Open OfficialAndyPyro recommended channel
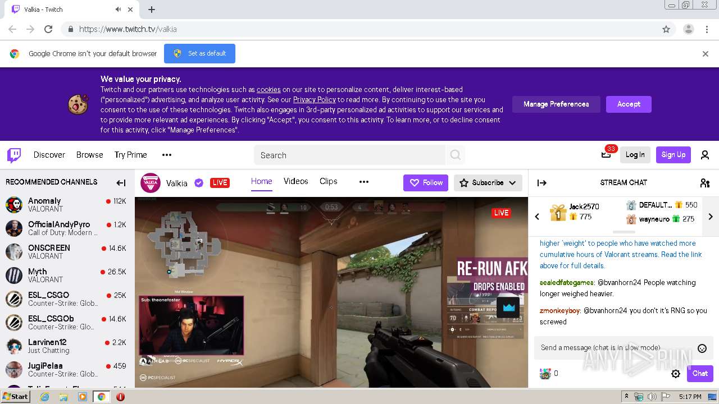The width and height of the screenshot is (719, 404). (x=66, y=228)
